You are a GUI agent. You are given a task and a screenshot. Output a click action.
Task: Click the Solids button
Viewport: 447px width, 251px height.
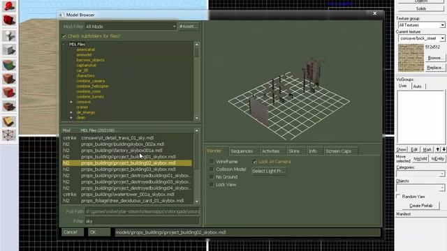pyautogui.click(x=420, y=8)
